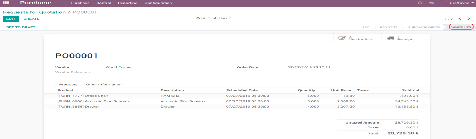Image resolution: width=476 pixels, height=139 pixels.
Task: Expand the Print dropdown
Action: (x=203, y=18)
